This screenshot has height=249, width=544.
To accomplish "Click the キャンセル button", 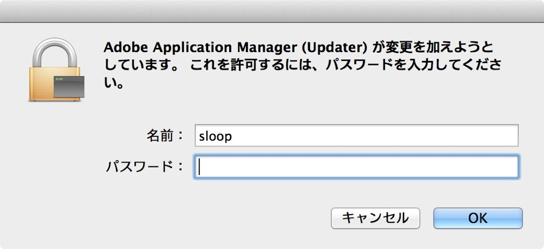I will (375, 218).
